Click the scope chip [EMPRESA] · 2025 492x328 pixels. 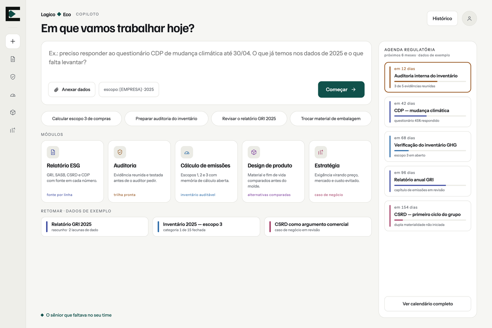tap(129, 90)
